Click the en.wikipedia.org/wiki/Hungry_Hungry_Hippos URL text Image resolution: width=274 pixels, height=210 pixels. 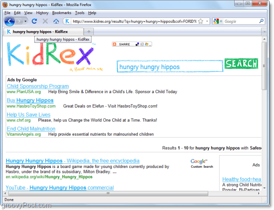[49, 177]
